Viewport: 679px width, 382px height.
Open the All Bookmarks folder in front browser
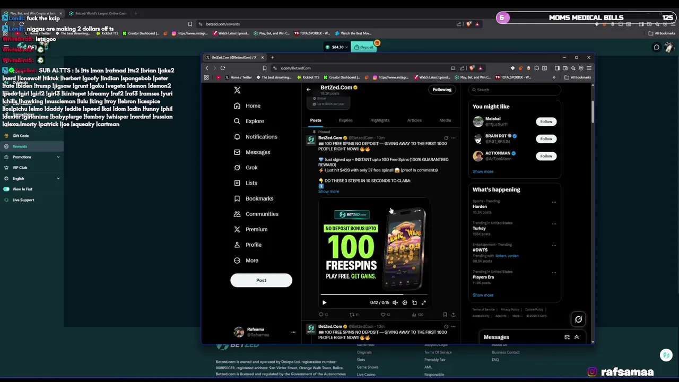point(578,77)
